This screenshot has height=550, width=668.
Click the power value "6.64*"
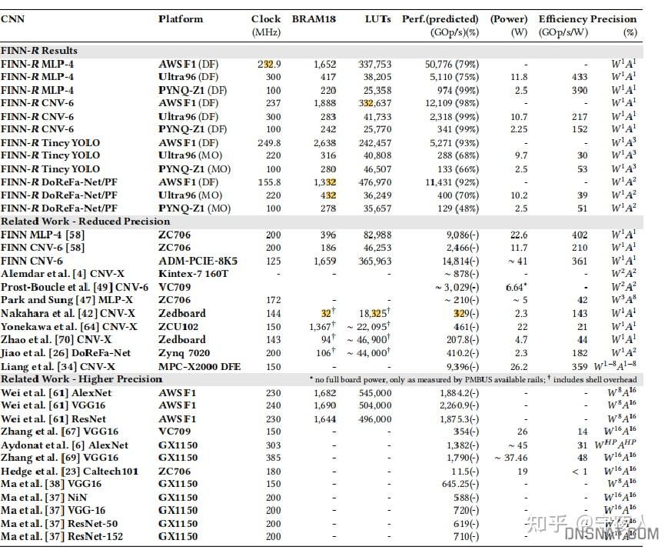(x=517, y=288)
